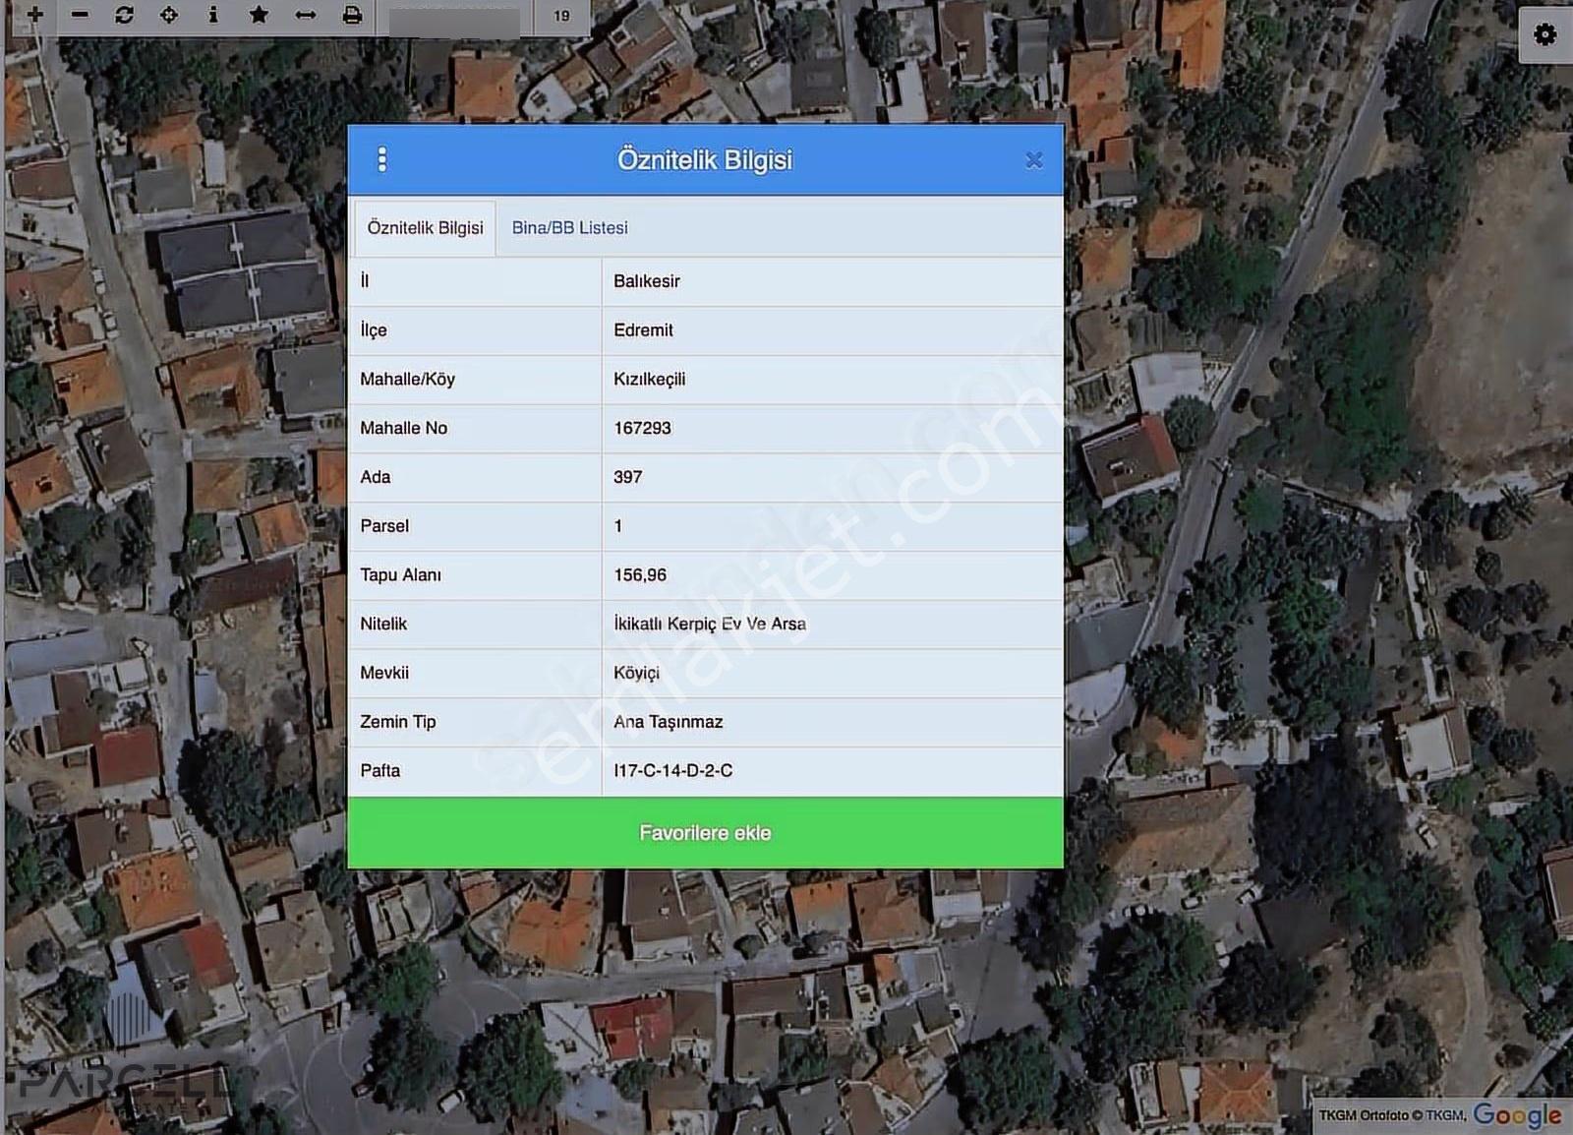Open favorites star in toolbar

pos(259,15)
